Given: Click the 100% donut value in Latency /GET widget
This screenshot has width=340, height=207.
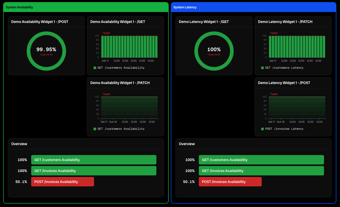Looking at the screenshot, I should (x=214, y=49).
